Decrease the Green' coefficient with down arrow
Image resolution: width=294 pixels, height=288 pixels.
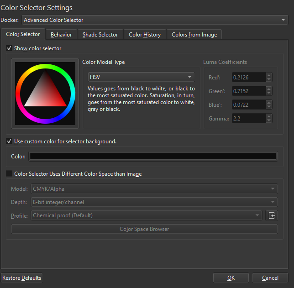tap(269, 93)
